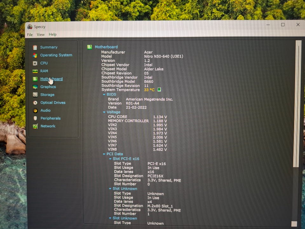Viewport: 305px width, 229px height.
Task: Click the CPU chip icon in sidebar
Action: pos(35,63)
